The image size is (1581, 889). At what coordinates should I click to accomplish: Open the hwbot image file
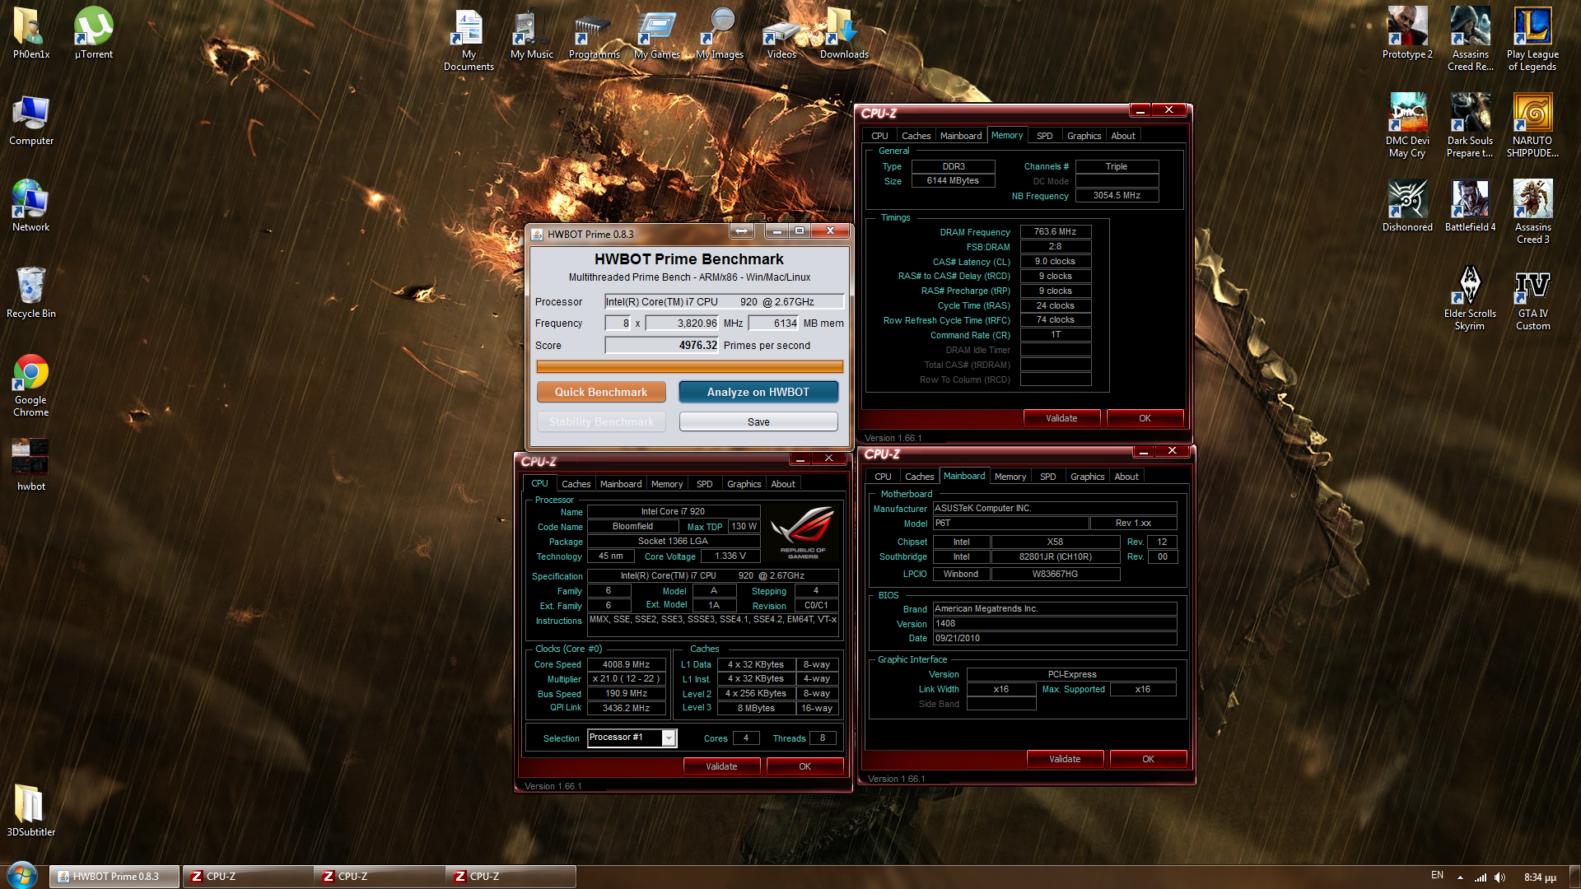coord(31,465)
